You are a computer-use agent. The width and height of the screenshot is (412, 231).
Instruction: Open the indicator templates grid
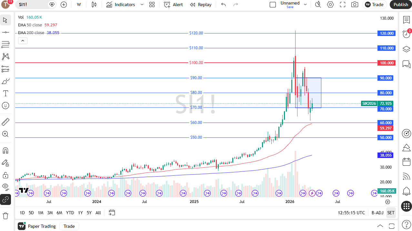[x=152, y=5]
